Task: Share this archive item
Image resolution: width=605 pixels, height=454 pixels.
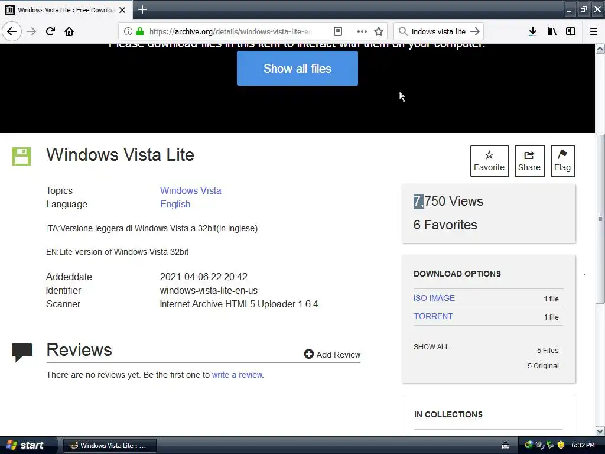Action: pos(529,161)
